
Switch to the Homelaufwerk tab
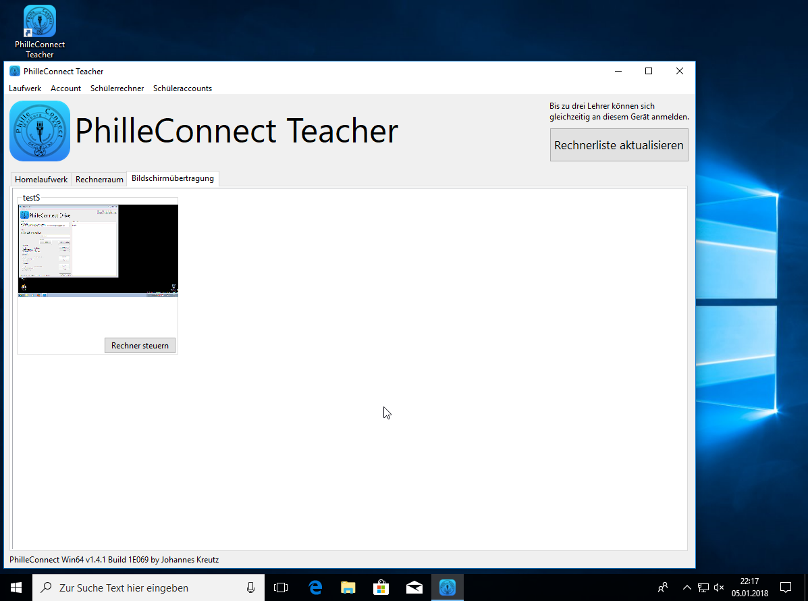pos(41,180)
